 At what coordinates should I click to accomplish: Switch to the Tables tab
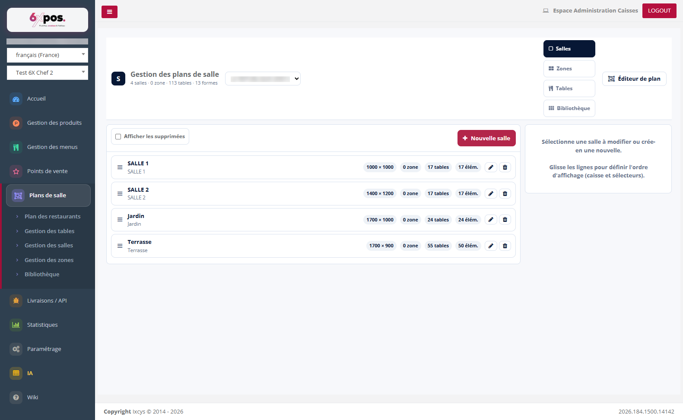[569, 88]
